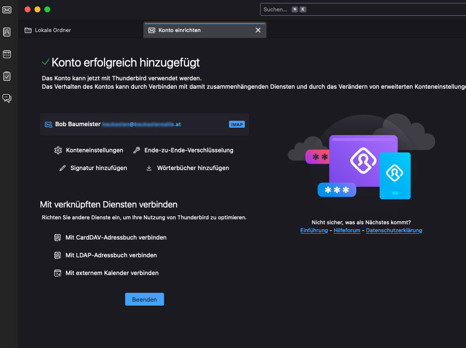The image size is (466, 348).
Task: Click the Bob Baumeister account name
Action: [78, 124]
